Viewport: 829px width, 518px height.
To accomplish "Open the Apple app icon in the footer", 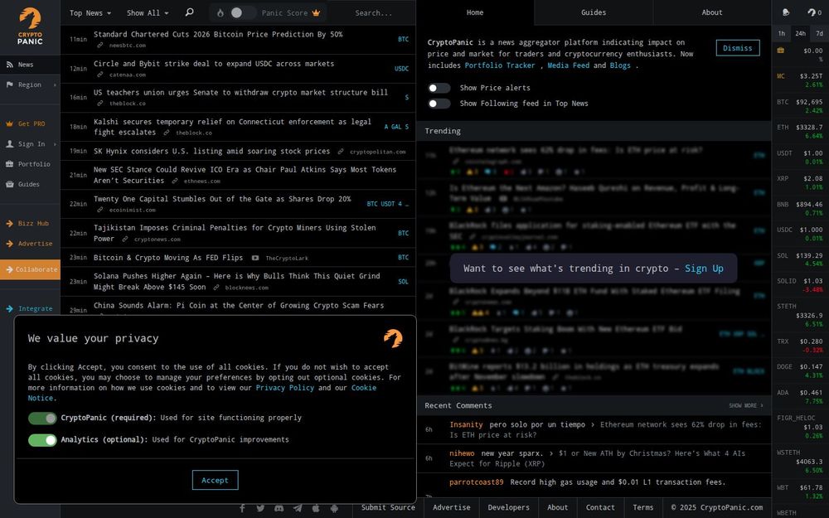I will [x=316, y=508].
